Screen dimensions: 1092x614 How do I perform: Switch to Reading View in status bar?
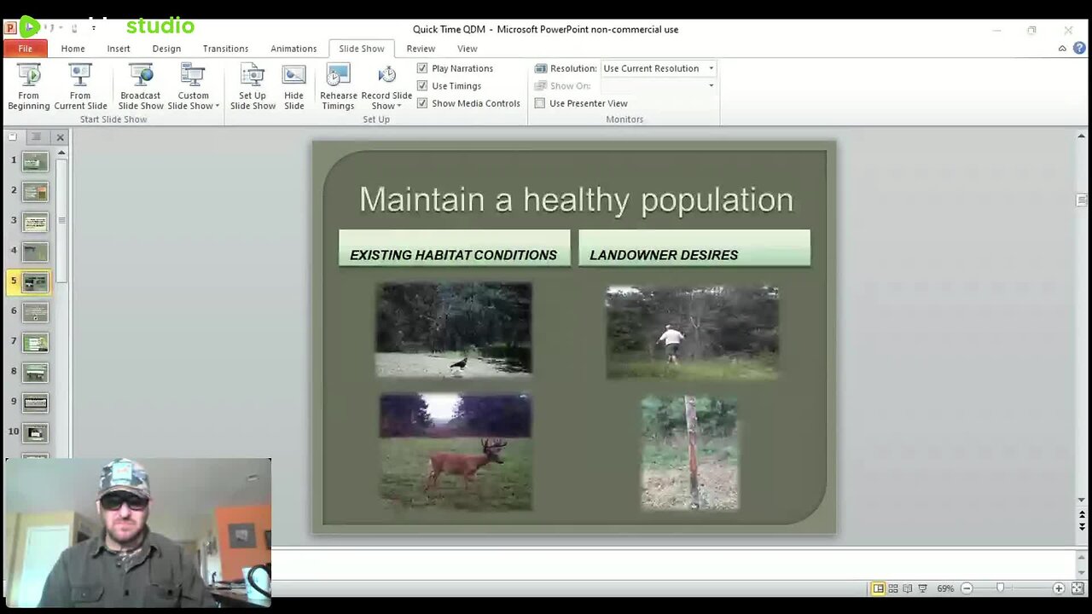908,588
